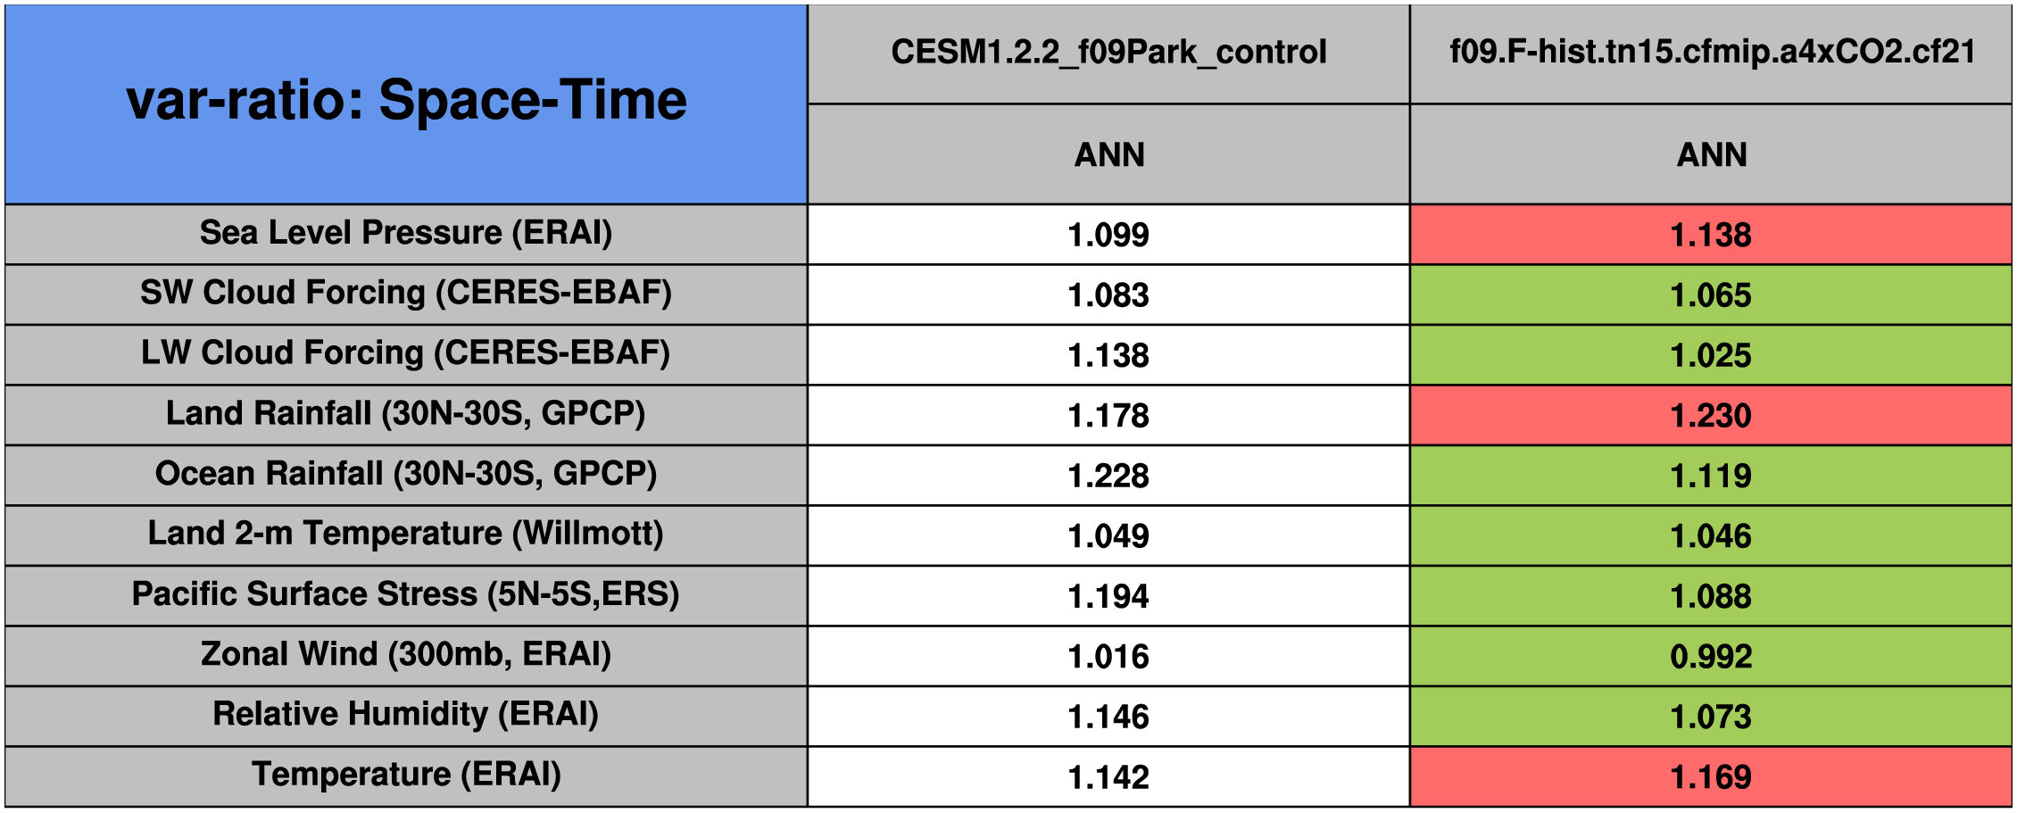Viewport: 2017px width, 813px height.
Task: Select the CESM1.2.2_f09Park_control column header
Action: pos(1108,53)
